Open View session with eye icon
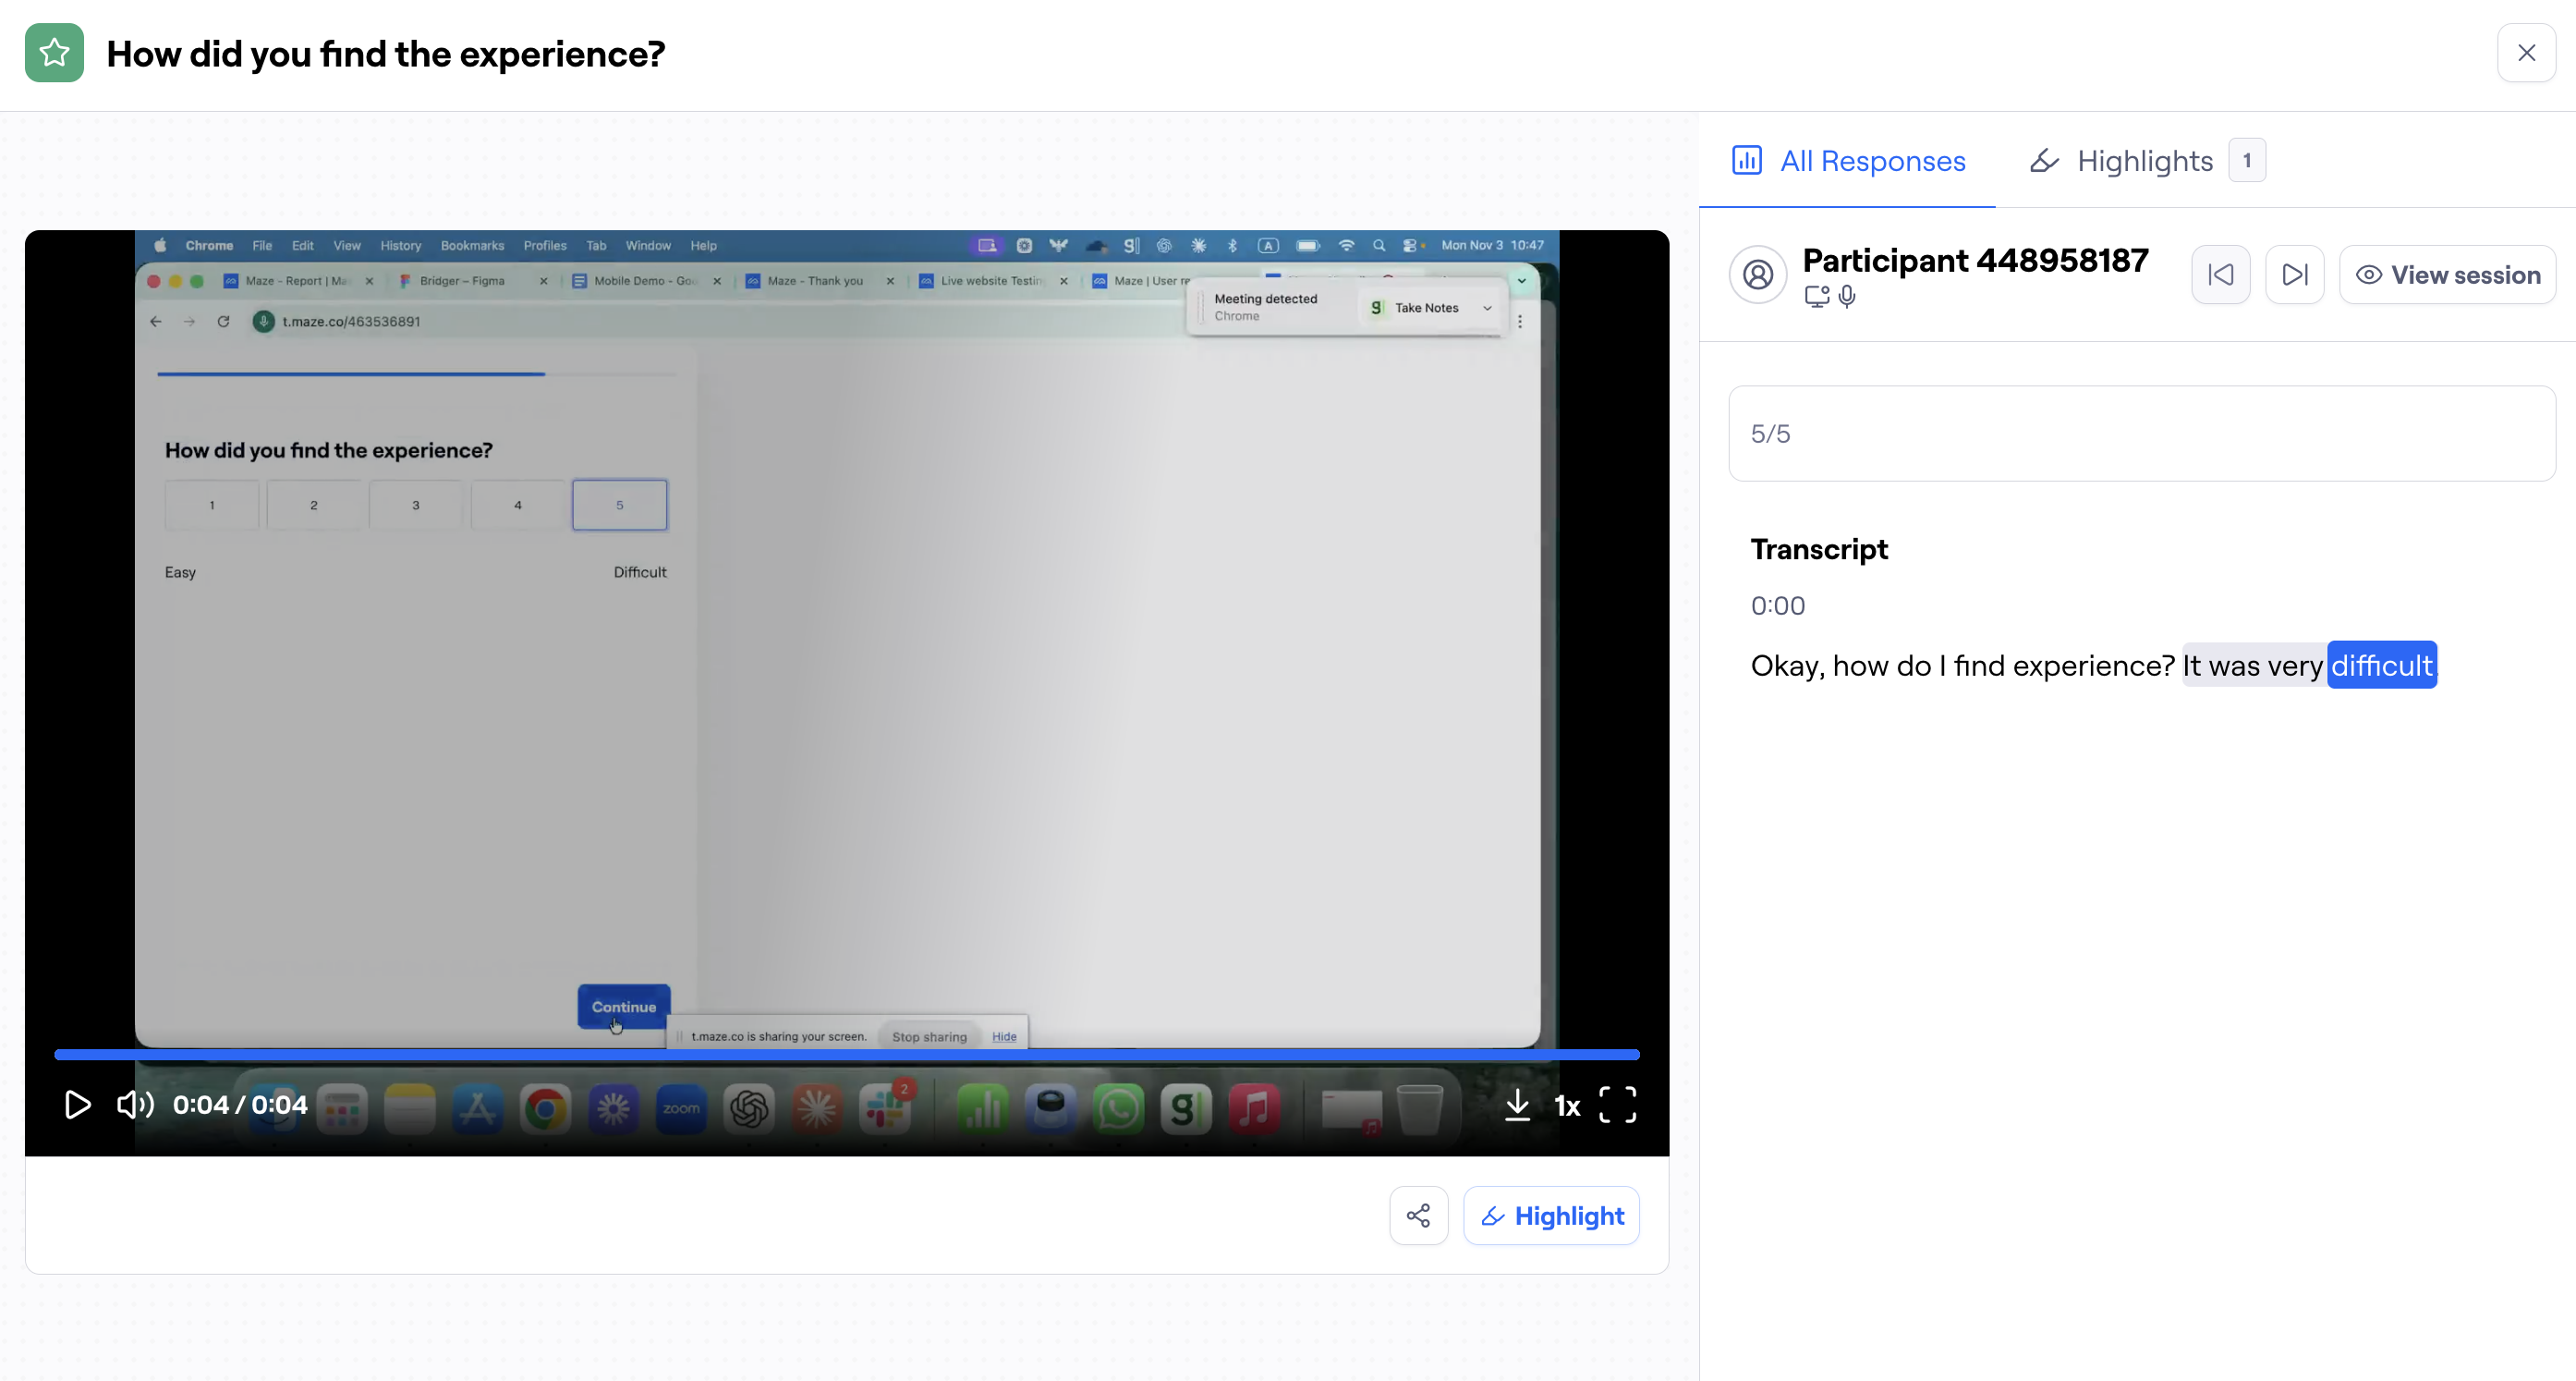This screenshot has height=1381, width=2576. (2447, 275)
